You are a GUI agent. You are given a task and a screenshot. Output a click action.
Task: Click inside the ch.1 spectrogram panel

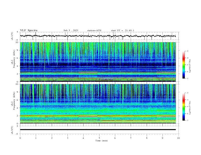coord(98,62)
